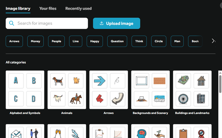This screenshot has width=222, height=138.
Task: Select the Image library tab
Action: click(18, 8)
